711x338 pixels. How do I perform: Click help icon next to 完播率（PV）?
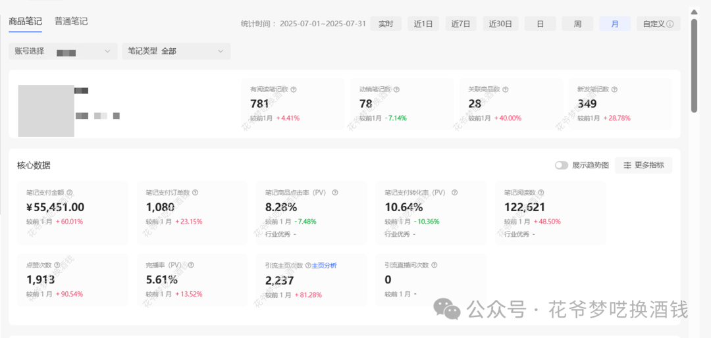click(x=191, y=265)
